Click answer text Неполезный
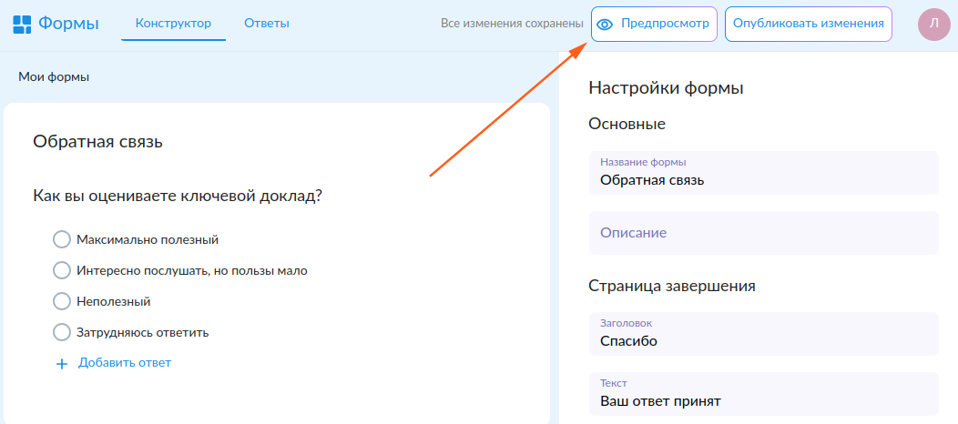Viewport: 958px width, 424px height. (x=114, y=301)
